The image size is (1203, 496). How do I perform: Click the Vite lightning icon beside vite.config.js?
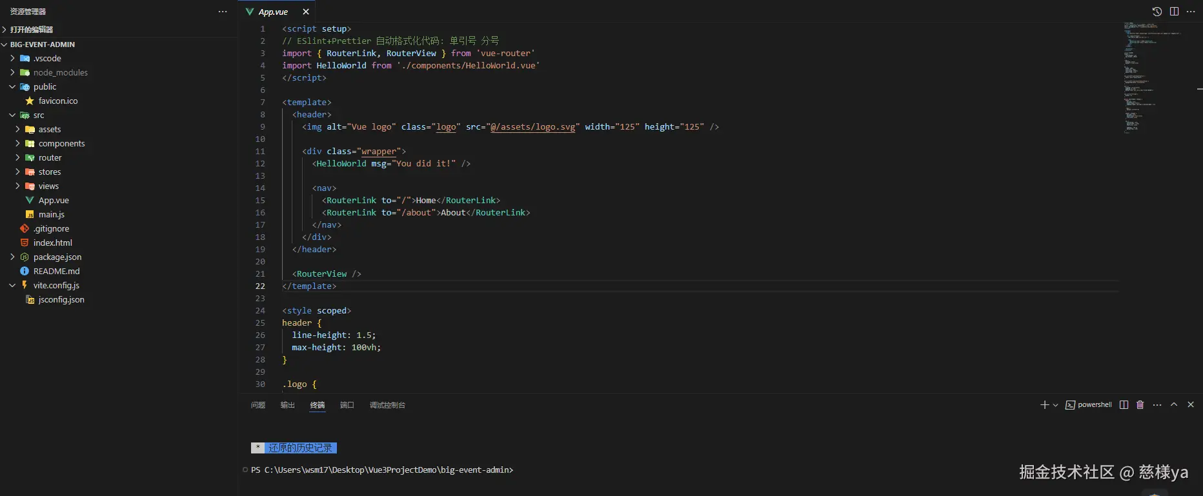(x=25, y=285)
